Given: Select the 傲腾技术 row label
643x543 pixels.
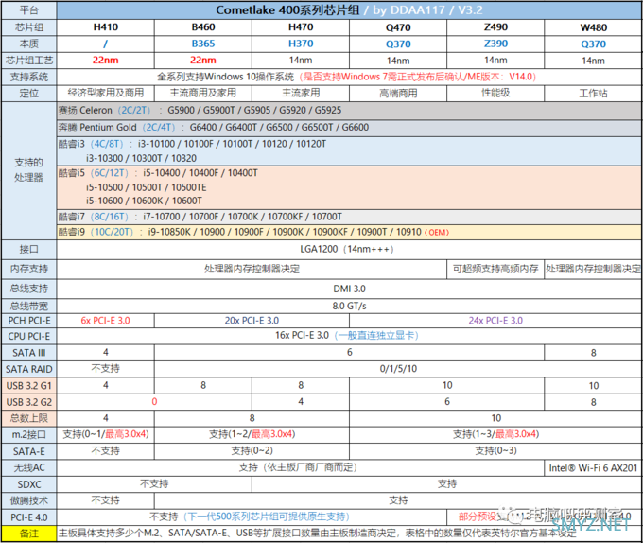Looking at the screenshot, I should (28, 500).
